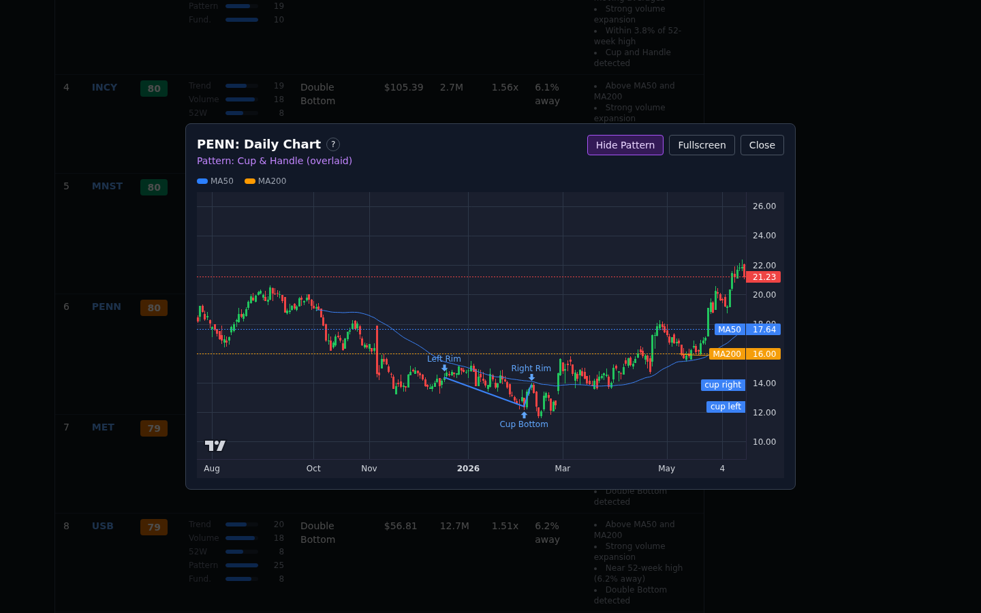The image size is (981, 613).
Task: Click the MET score badge 79
Action: tap(154, 428)
